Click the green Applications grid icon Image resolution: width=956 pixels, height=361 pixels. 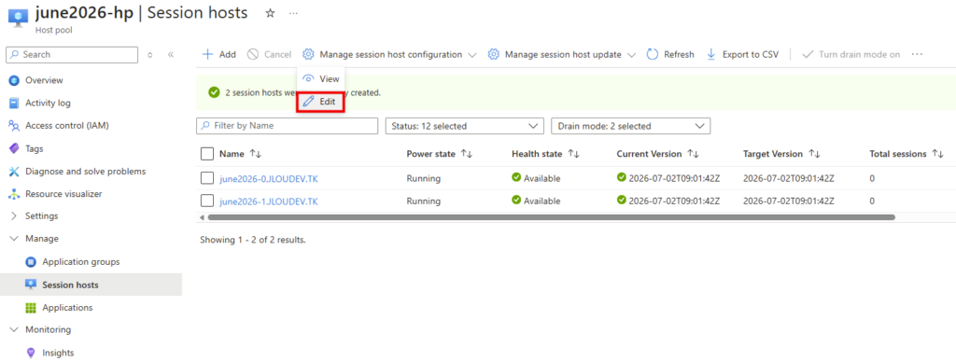coord(31,308)
